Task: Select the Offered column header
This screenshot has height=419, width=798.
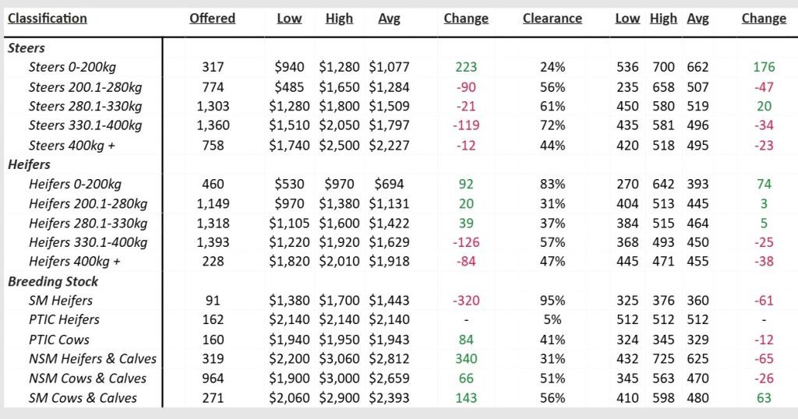Action: pos(212,18)
